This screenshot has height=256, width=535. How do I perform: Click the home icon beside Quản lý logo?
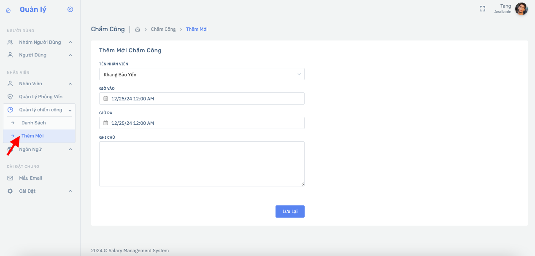click(x=8, y=10)
